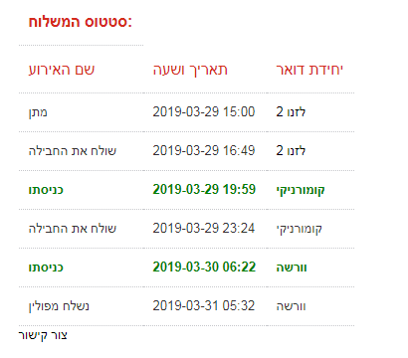
Task: Click the green date 2019-03-30 06:22
Action: tap(204, 268)
